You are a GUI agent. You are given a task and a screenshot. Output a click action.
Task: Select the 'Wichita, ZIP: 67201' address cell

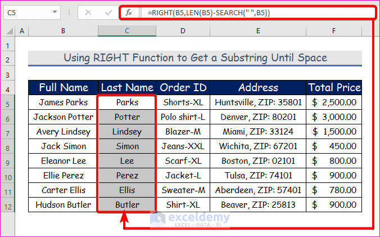tap(258, 146)
